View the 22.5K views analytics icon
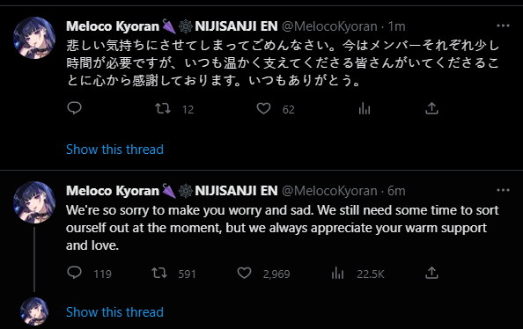Image resolution: width=523 pixels, height=329 pixels. (337, 273)
